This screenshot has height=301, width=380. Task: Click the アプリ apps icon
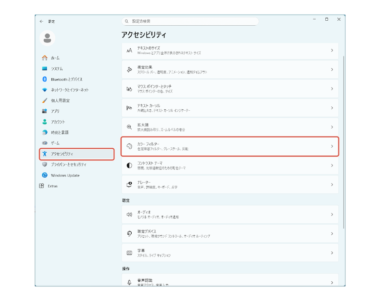(x=45, y=111)
